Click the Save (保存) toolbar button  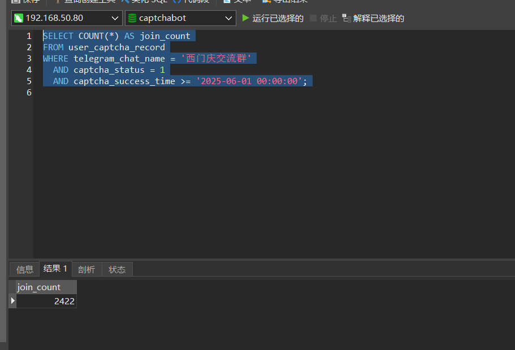pos(25,2)
